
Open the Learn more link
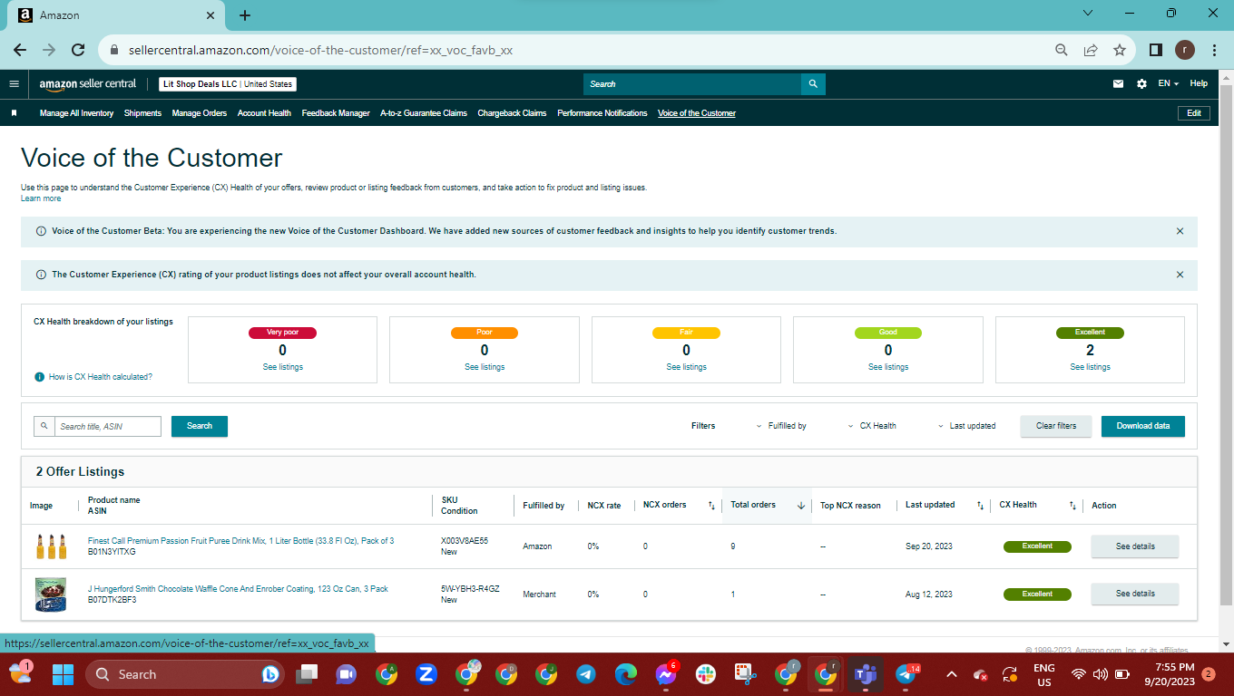point(41,198)
